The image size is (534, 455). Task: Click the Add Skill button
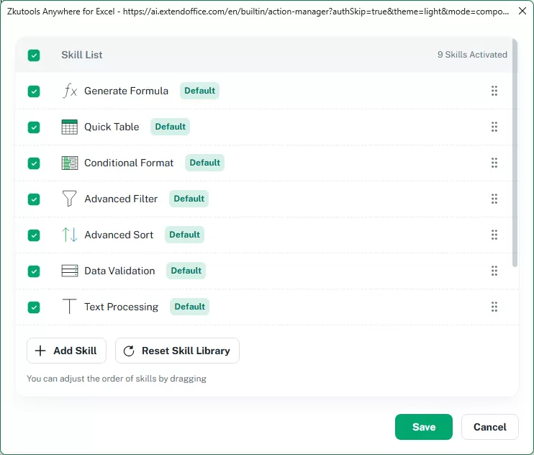point(66,351)
